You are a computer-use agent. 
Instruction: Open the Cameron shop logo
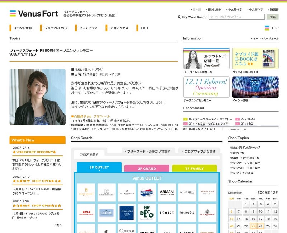(127, 229)
